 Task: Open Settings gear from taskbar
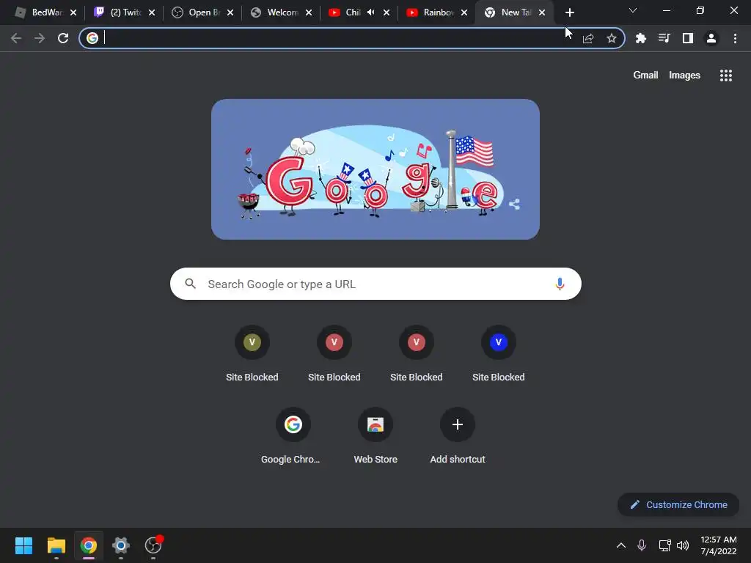(x=121, y=545)
